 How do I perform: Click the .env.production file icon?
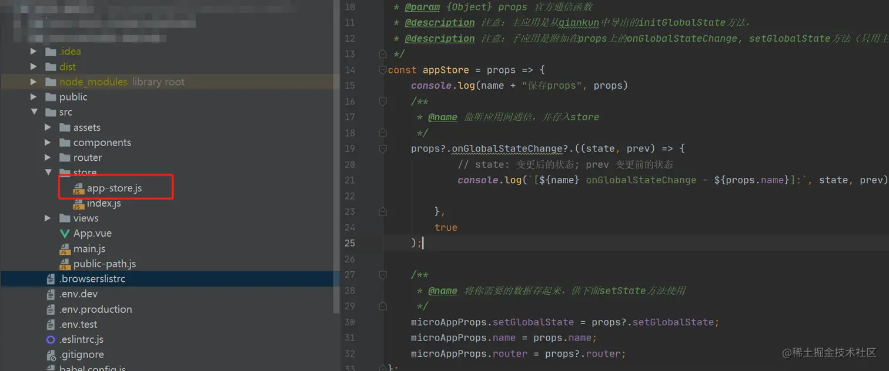tap(51, 309)
